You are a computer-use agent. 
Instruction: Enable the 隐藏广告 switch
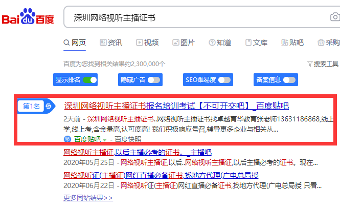[x=154, y=80]
